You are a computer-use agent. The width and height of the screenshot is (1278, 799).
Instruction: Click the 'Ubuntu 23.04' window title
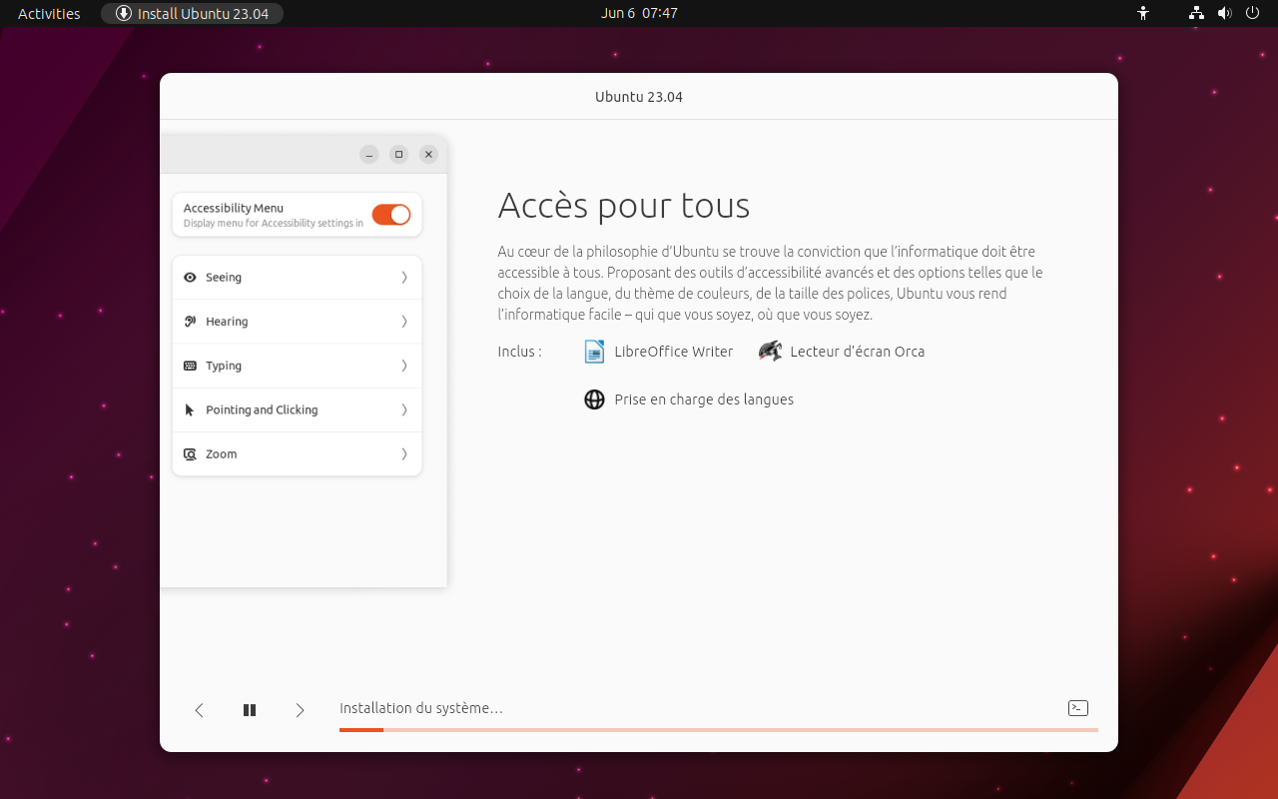(639, 97)
